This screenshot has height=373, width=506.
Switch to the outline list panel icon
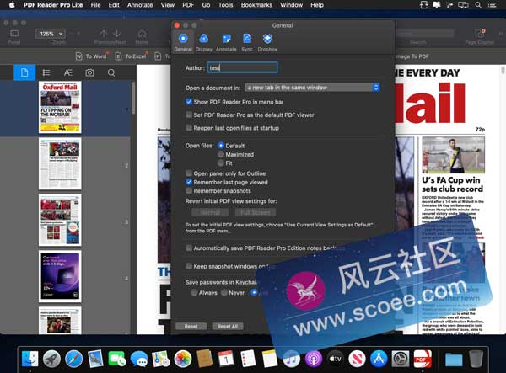pos(46,72)
